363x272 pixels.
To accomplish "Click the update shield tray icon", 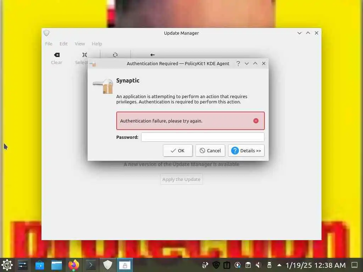I will pos(216,265).
